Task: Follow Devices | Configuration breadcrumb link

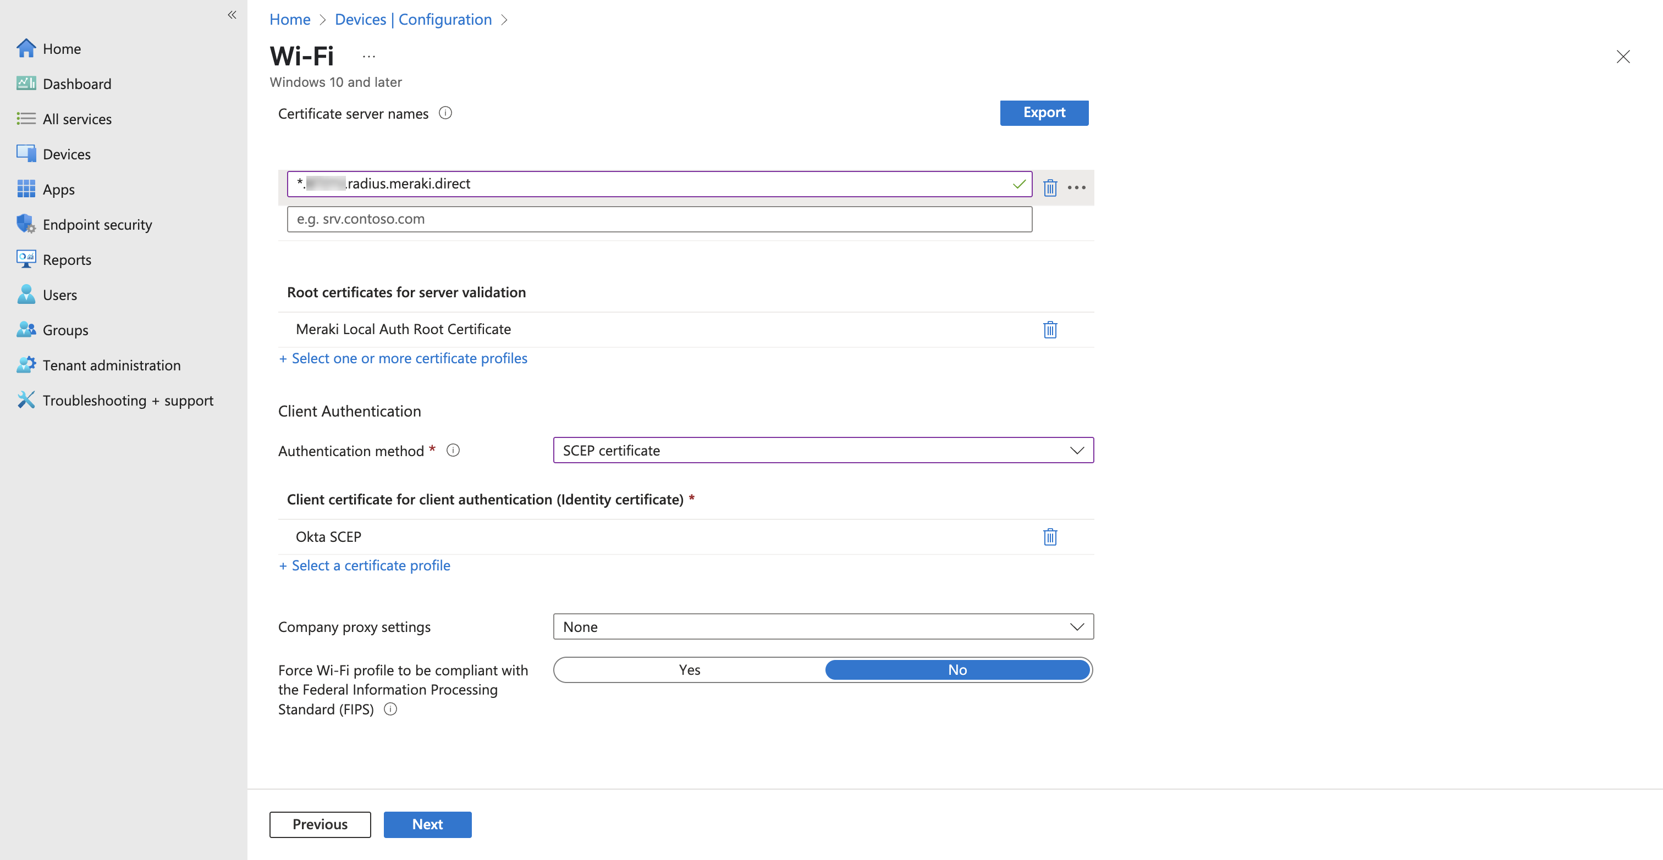Action: [413, 19]
